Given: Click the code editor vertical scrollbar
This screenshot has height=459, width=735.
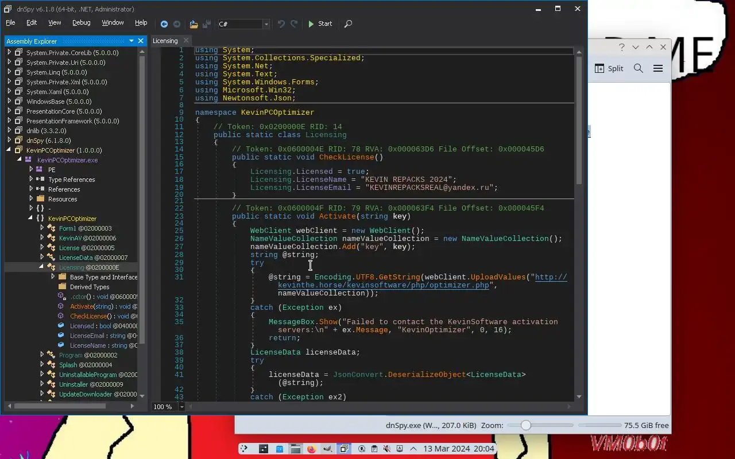Looking at the screenshot, I should 579,120.
